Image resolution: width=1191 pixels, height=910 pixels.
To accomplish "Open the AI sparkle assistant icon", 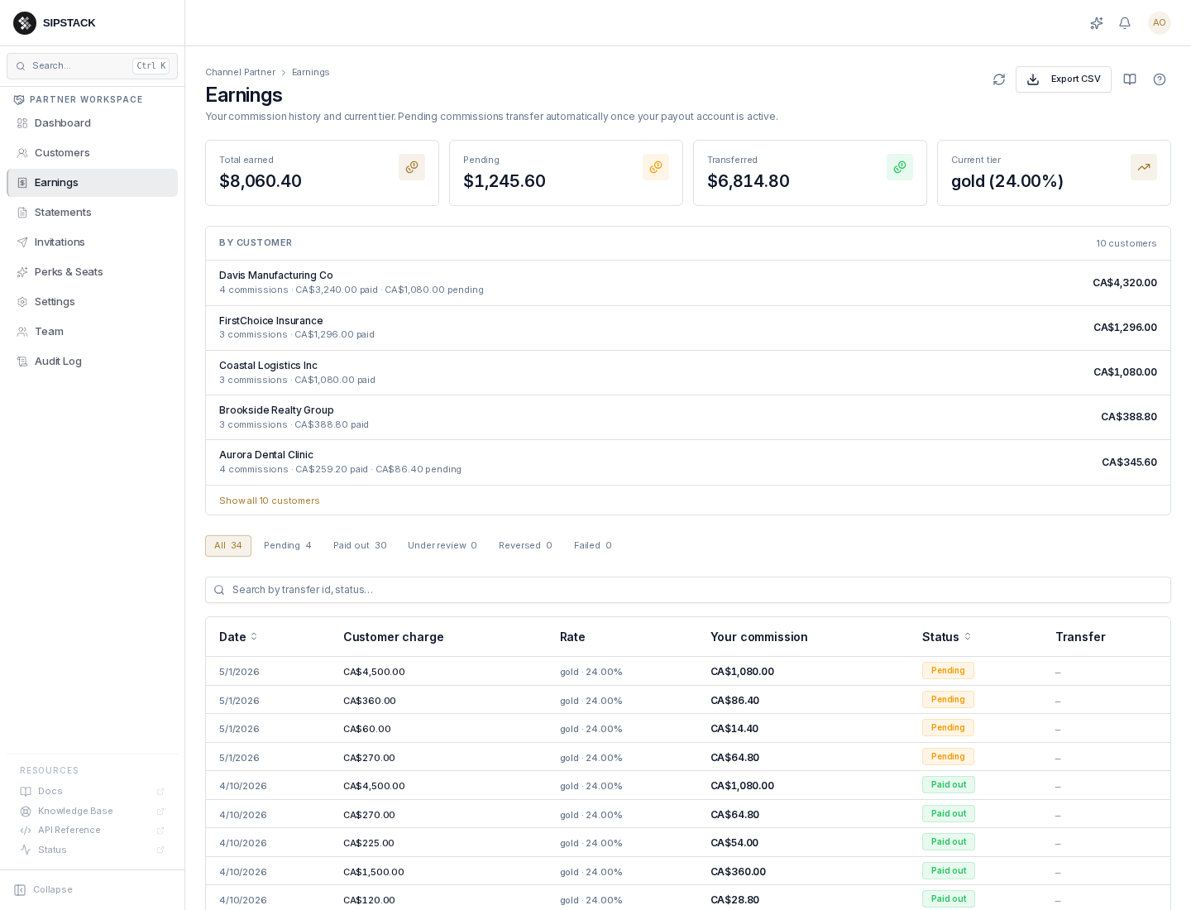I will 1097,23.
